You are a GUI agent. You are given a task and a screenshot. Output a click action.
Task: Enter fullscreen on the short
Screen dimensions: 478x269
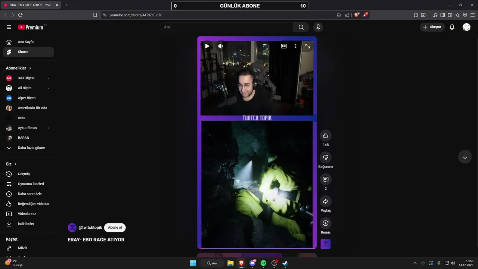(308, 46)
